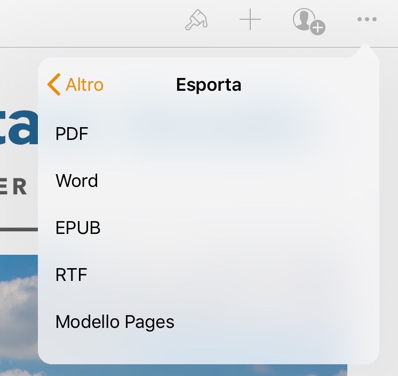Choose Modello Pages export option
The image size is (398, 376).
click(209, 322)
